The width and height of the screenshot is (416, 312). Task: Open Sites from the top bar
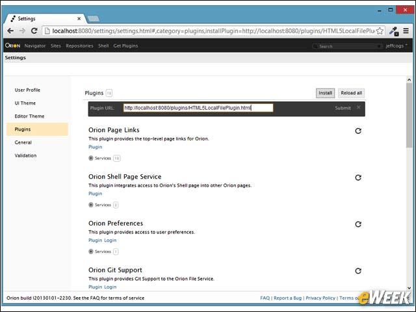(56, 46)
